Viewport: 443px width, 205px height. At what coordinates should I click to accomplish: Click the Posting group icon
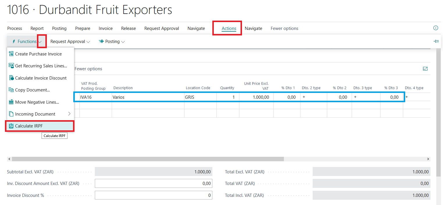pos(101,42)
